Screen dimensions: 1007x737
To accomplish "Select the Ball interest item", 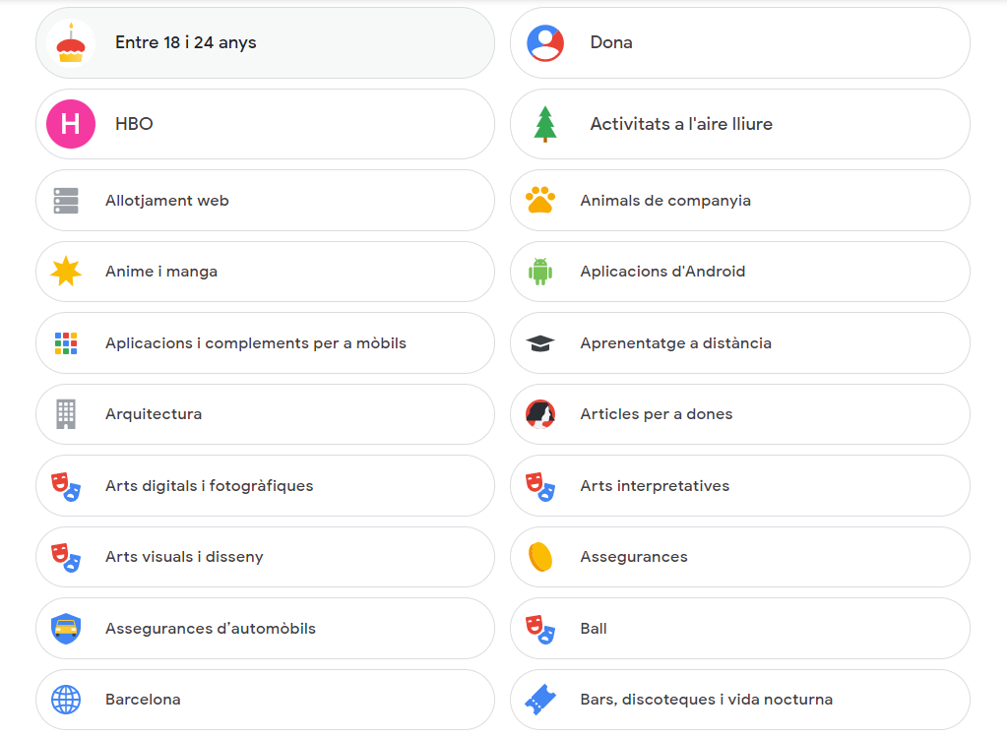I will click(x=738, y=629).
